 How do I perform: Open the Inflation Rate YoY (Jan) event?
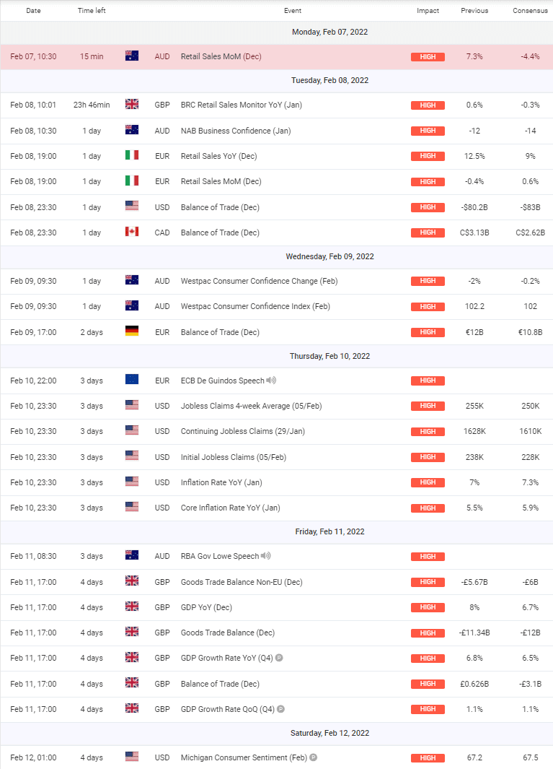221,482
